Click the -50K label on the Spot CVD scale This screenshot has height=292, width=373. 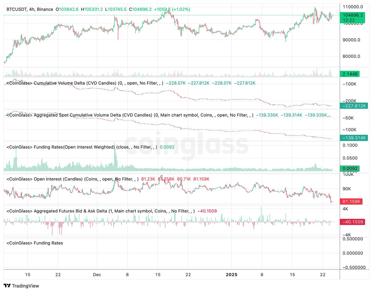[348, 118]
